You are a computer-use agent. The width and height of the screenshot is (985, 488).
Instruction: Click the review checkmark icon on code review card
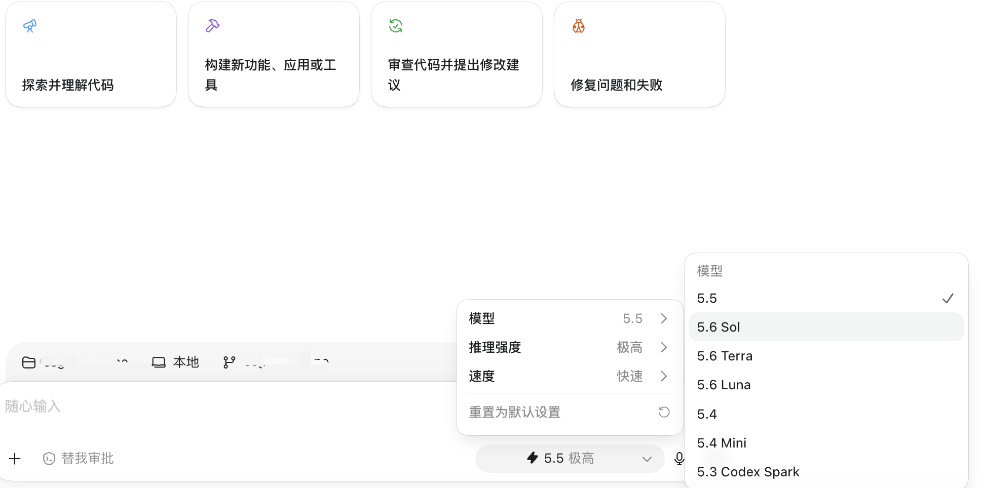coord(396,26)
